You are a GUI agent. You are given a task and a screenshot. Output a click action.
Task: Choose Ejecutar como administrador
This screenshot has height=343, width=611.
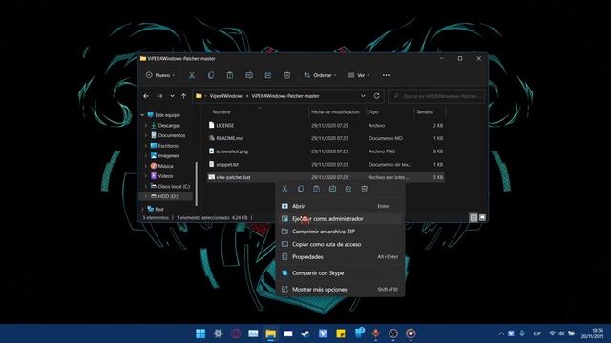(340, 218)
